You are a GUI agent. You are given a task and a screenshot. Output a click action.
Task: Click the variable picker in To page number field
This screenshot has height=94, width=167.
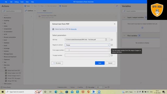(109, 55)
